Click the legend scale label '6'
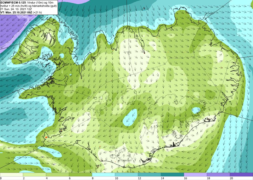 click(x=70, y=178)
